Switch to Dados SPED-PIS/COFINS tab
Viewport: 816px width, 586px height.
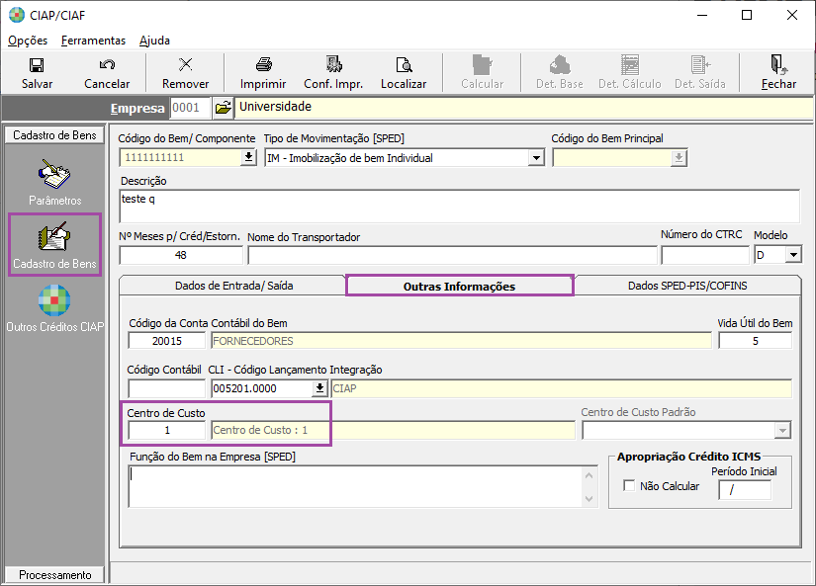pos(687,286)
